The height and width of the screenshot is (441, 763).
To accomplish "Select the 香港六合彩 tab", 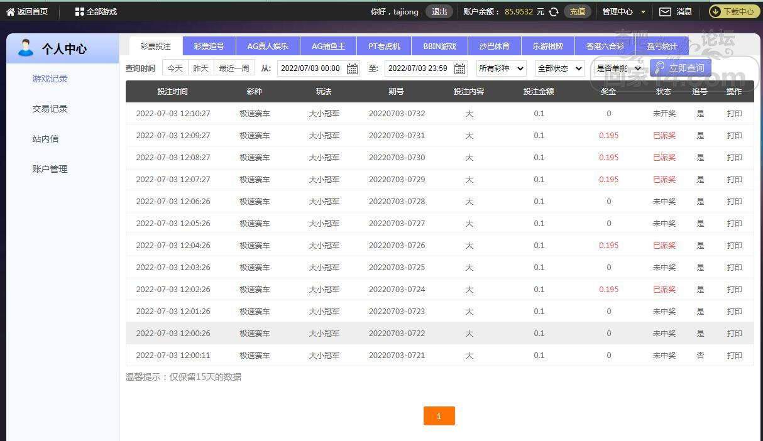I will point(605,46).
